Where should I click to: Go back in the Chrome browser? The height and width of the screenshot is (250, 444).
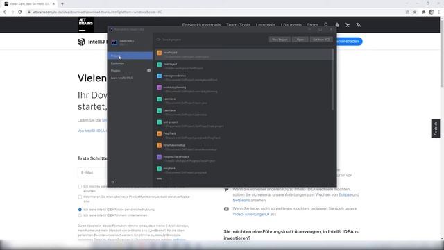click(x=5, y=12)
